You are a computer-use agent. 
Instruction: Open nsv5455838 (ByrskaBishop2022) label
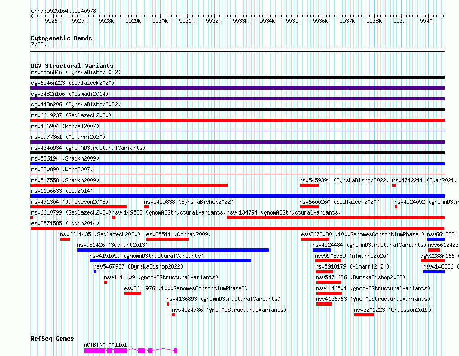click(189, 202)
